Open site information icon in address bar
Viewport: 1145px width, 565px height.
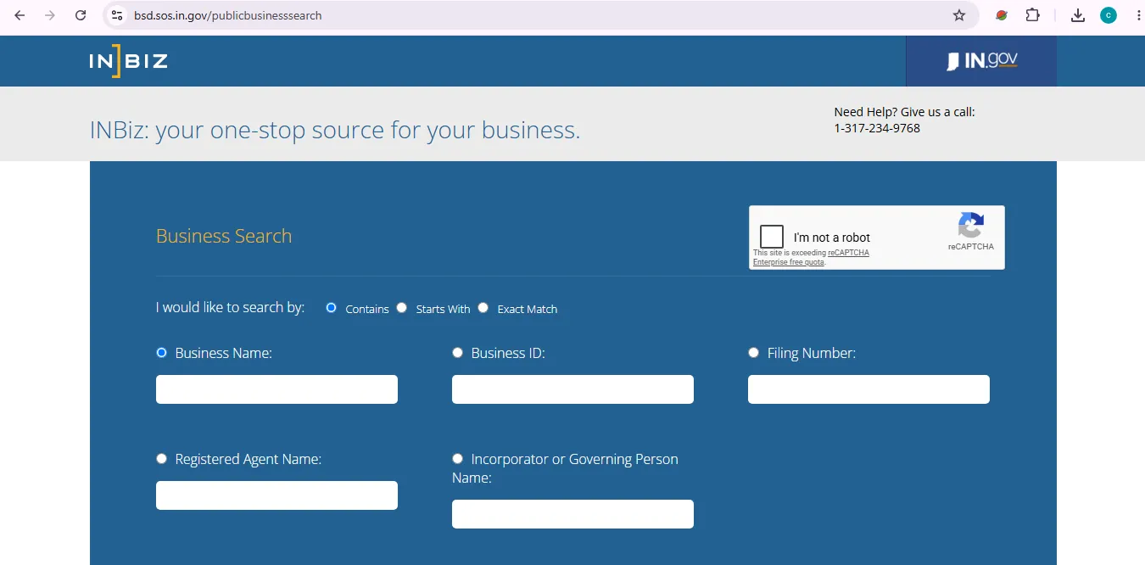point(117,15)
